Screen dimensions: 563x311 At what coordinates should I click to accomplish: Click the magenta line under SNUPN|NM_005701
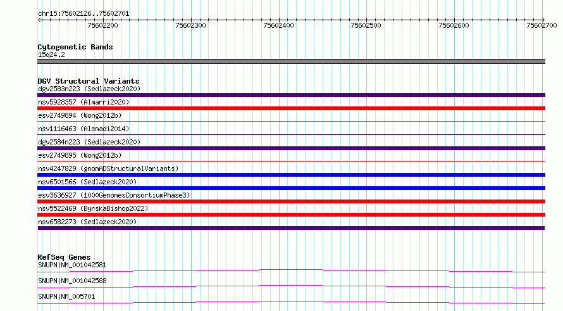291,302
